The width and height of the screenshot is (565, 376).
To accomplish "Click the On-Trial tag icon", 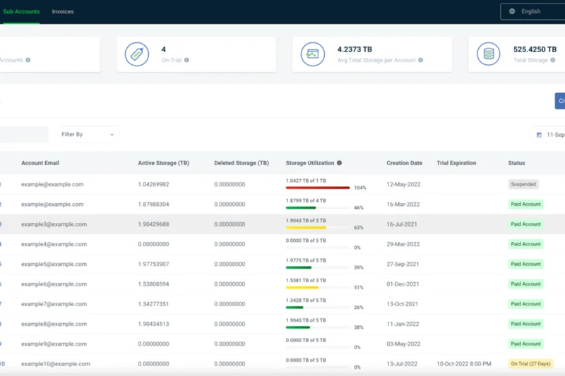I will tap(136, 54).
